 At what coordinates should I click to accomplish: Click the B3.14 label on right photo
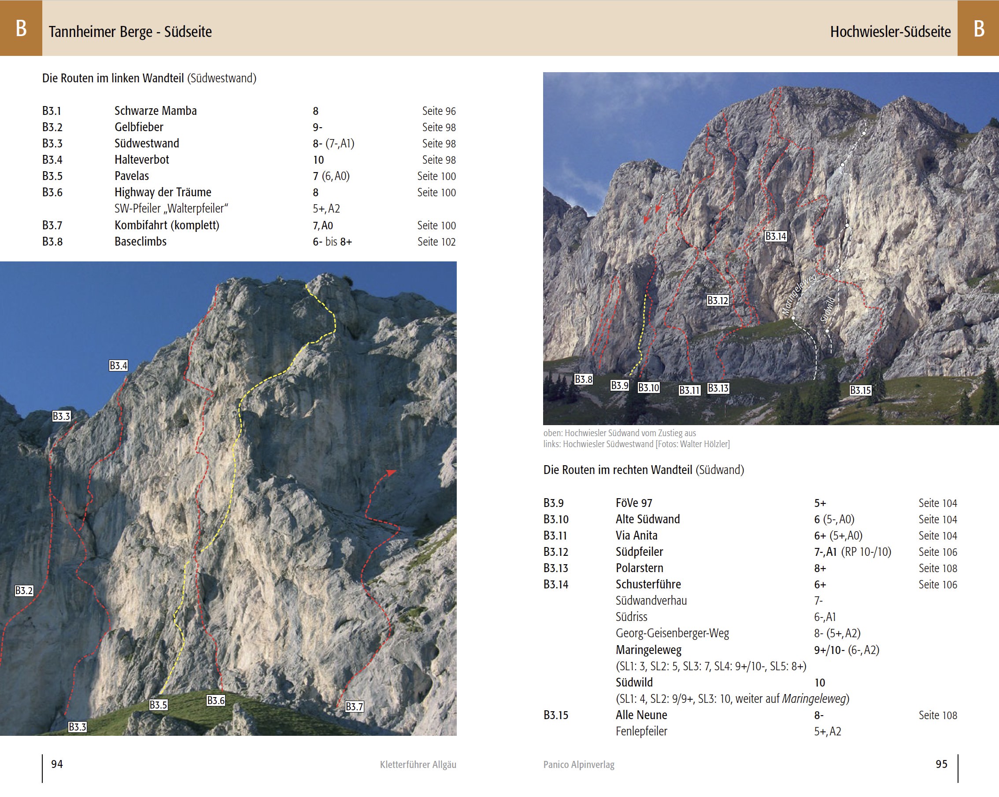point(776,236)
